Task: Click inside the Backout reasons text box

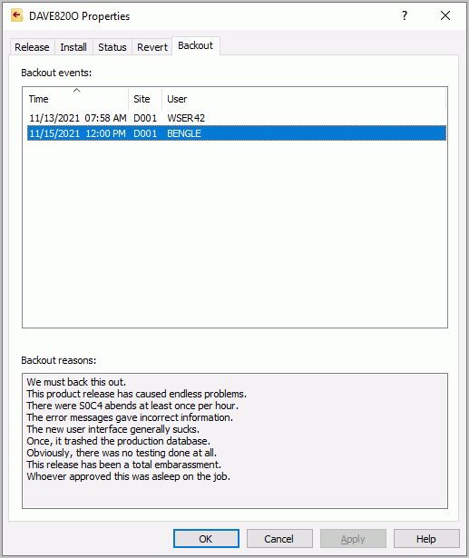Action: click(235, 441)
